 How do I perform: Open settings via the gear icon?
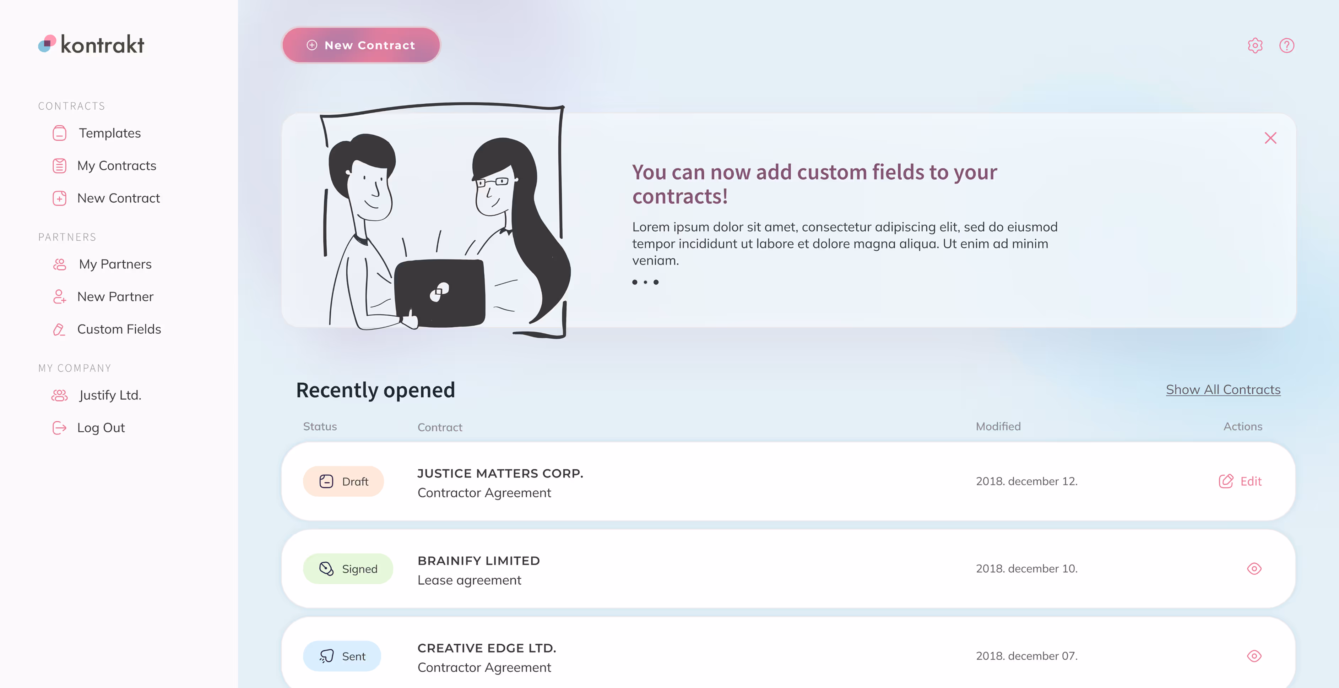point(1255,46)
